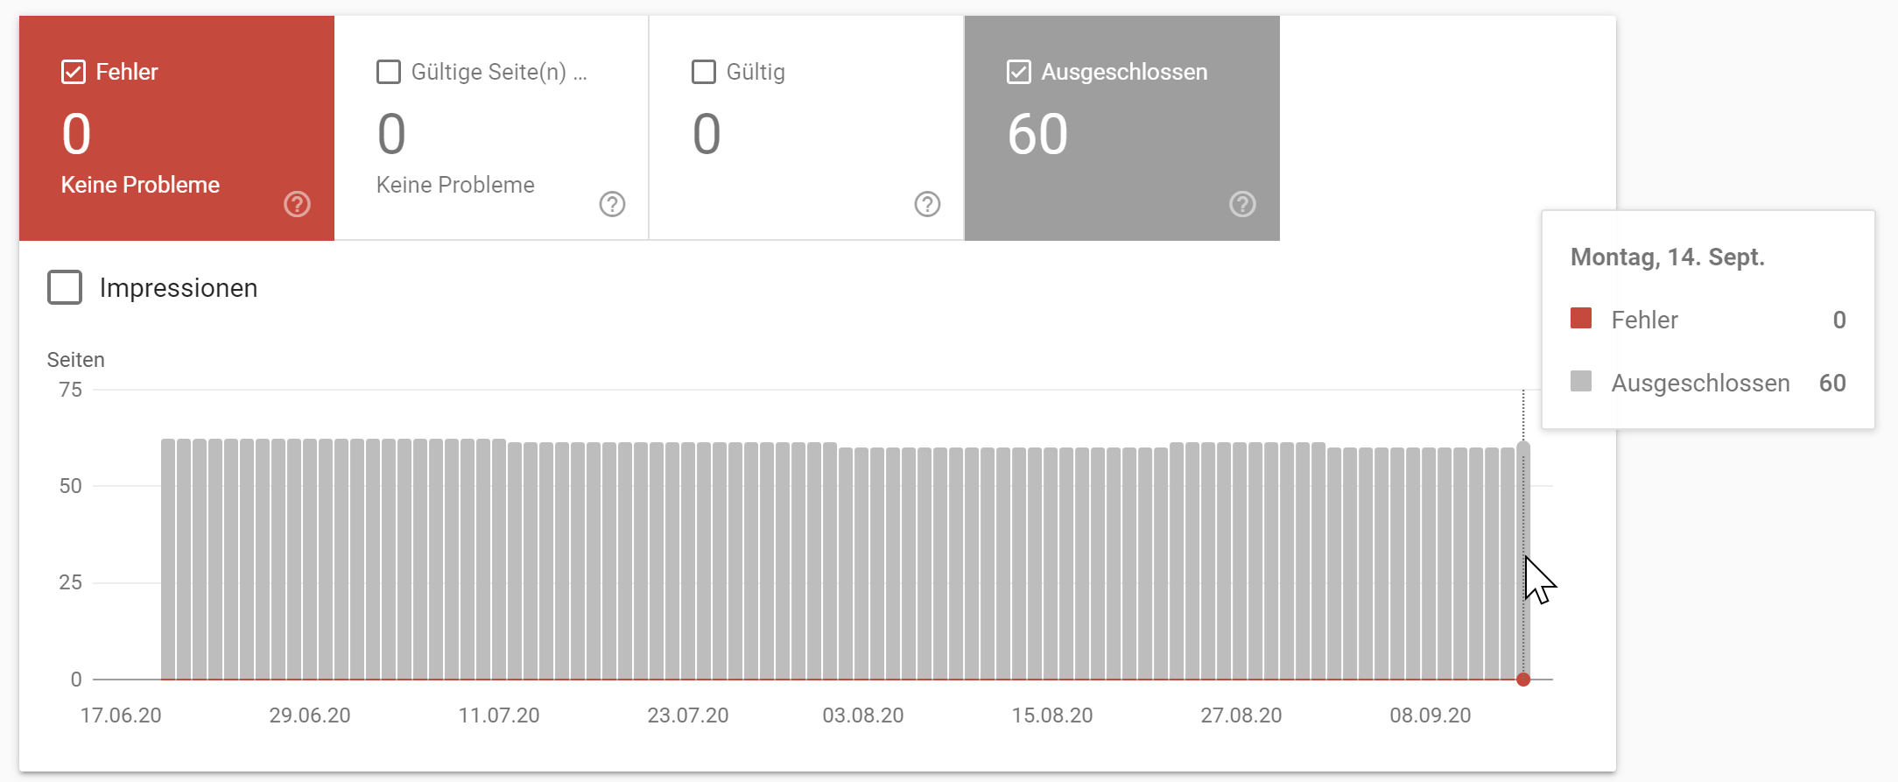Select the red marker dot on chart baseline

point(1522,679)
